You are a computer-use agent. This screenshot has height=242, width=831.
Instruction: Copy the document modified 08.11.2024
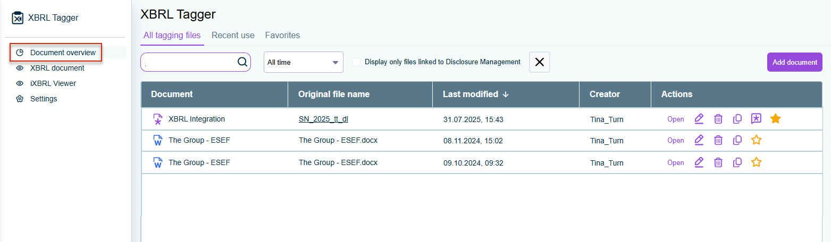(x=737, y=141)
